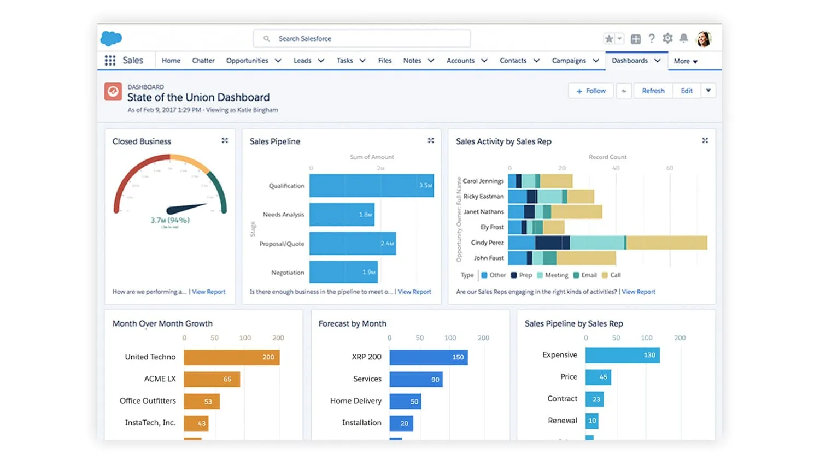Expand the Sales Pipeline chart
Image resolution: width=820 pixels, height=461 pixels.
[x=431, y=141]
